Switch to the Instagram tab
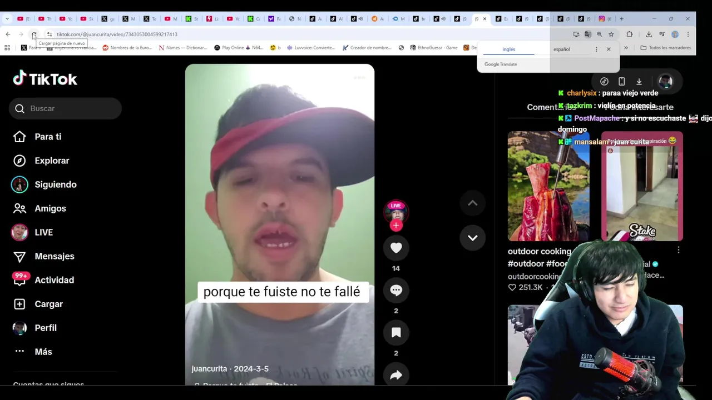The image size is (712, 400). point(605,19)
